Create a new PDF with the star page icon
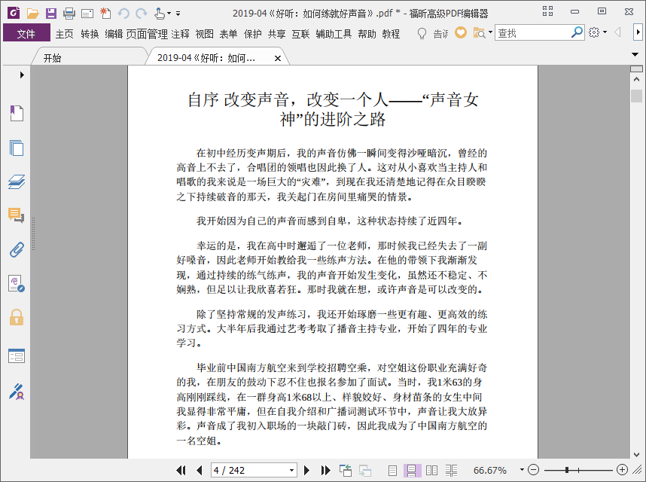646x482 pixels. pyautogui.click(x=105, y=14)
